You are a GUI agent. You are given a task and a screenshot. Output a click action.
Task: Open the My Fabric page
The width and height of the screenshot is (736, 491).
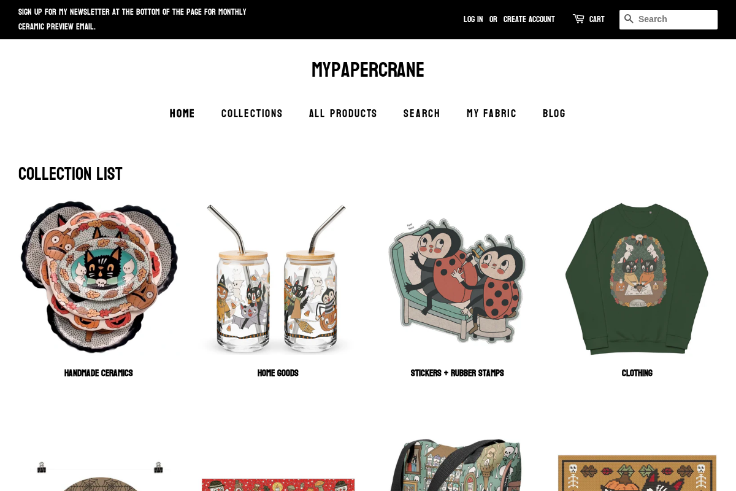pyautogui.click(x=491, y=114)
